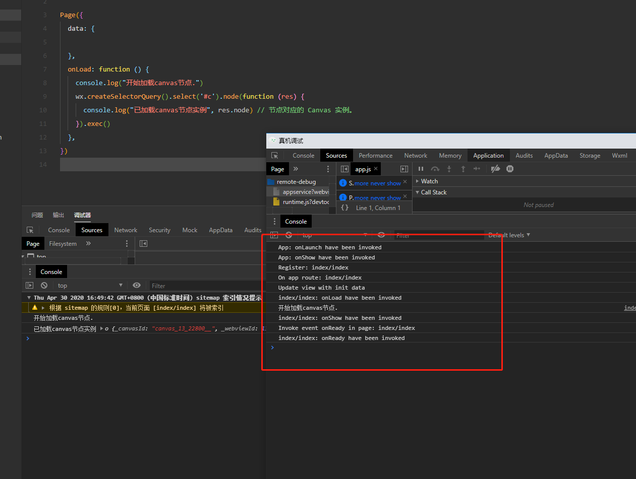Click the pause on exceptions icon
The width and height of the screenshot is (636, 479).
click(510, 169)
